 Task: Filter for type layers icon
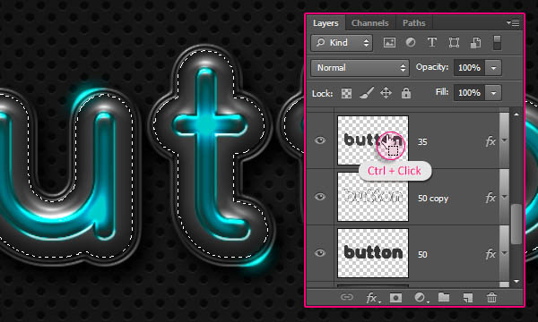432,42
